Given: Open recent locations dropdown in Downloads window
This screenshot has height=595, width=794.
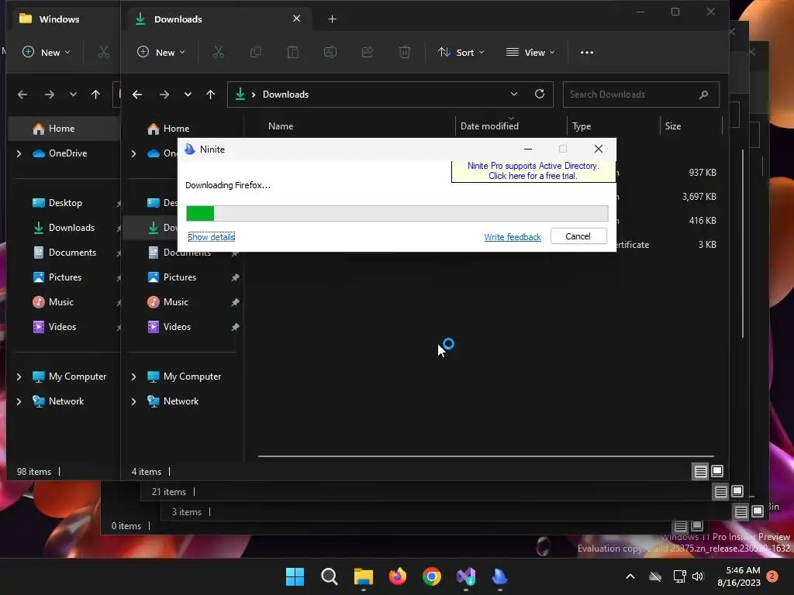Looking at the screenshot, I should 188,95.
